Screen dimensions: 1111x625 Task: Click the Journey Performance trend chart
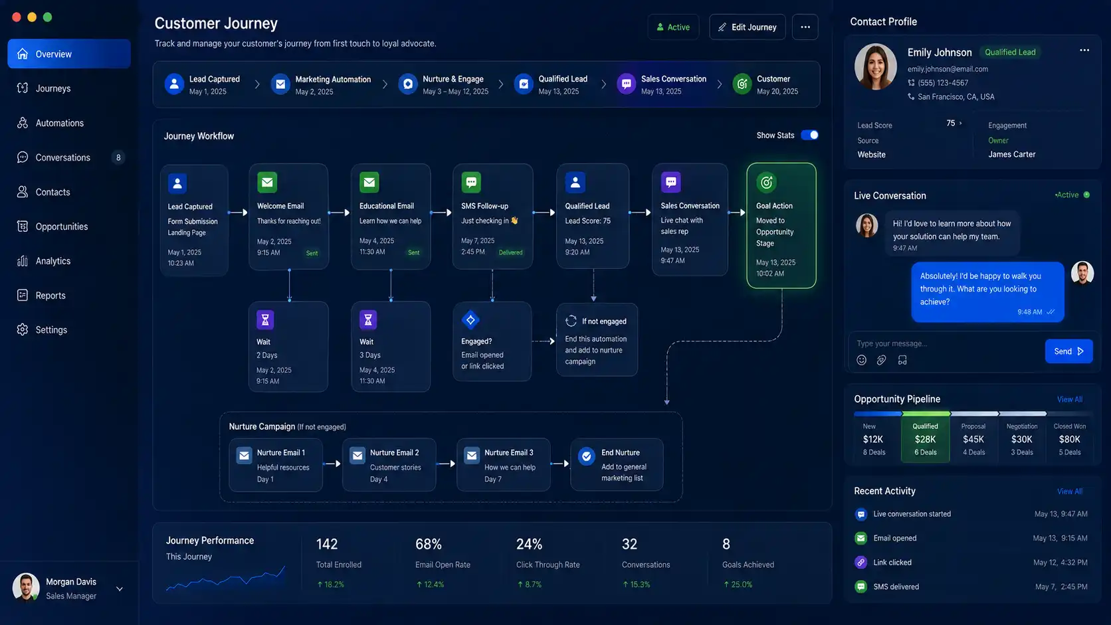click(225, 579)
